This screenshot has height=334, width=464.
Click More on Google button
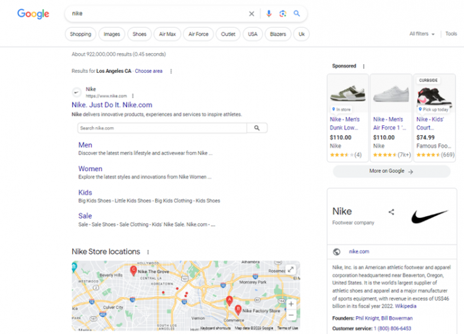point(391,171)
